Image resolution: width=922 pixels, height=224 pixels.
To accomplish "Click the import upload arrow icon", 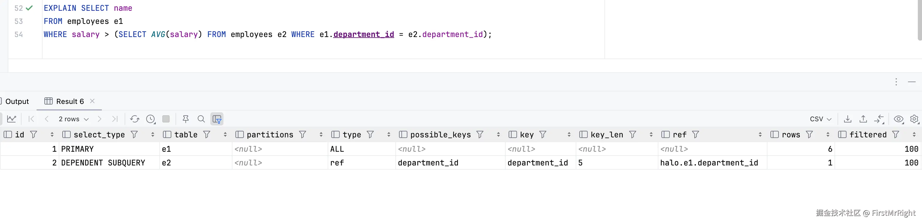I will point(863,119).
